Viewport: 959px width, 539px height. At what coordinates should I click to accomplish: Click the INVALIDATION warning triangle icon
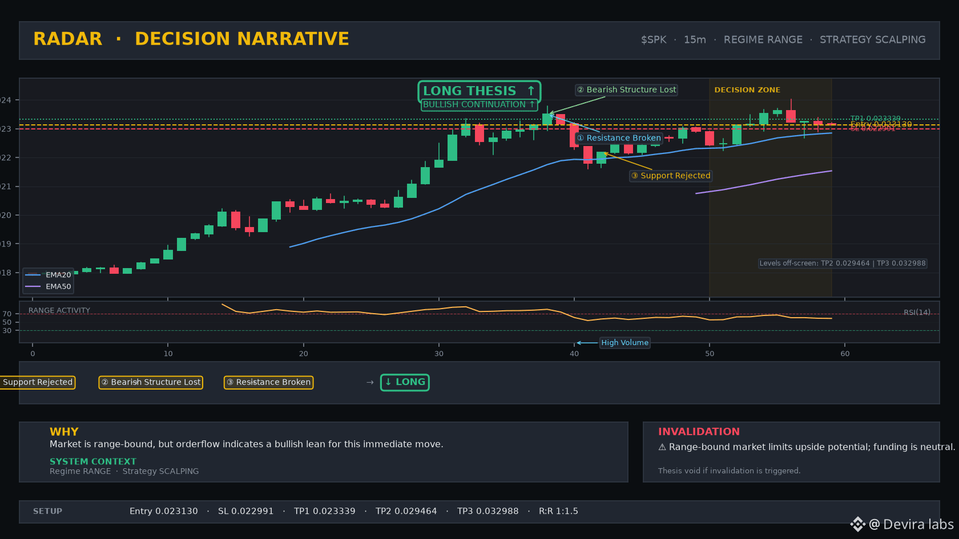tap(662, 447)
